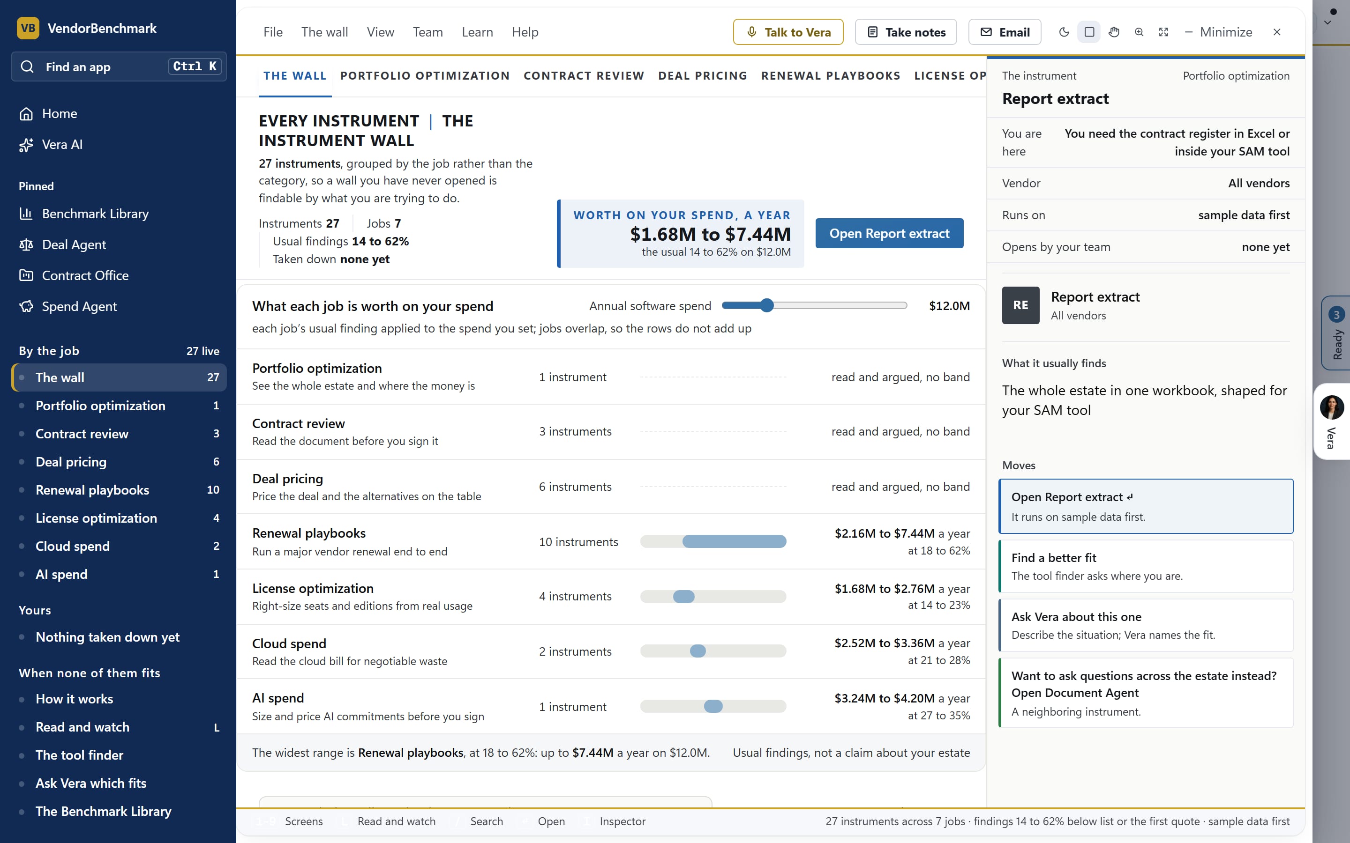Toggle the square panel-view icon
1350x843 pixels.
1089,32
